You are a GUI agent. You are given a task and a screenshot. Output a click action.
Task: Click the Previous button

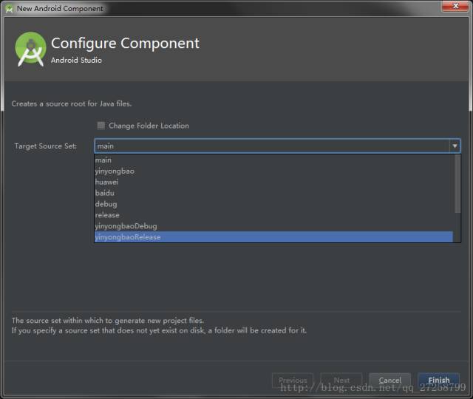coord(293,381)
